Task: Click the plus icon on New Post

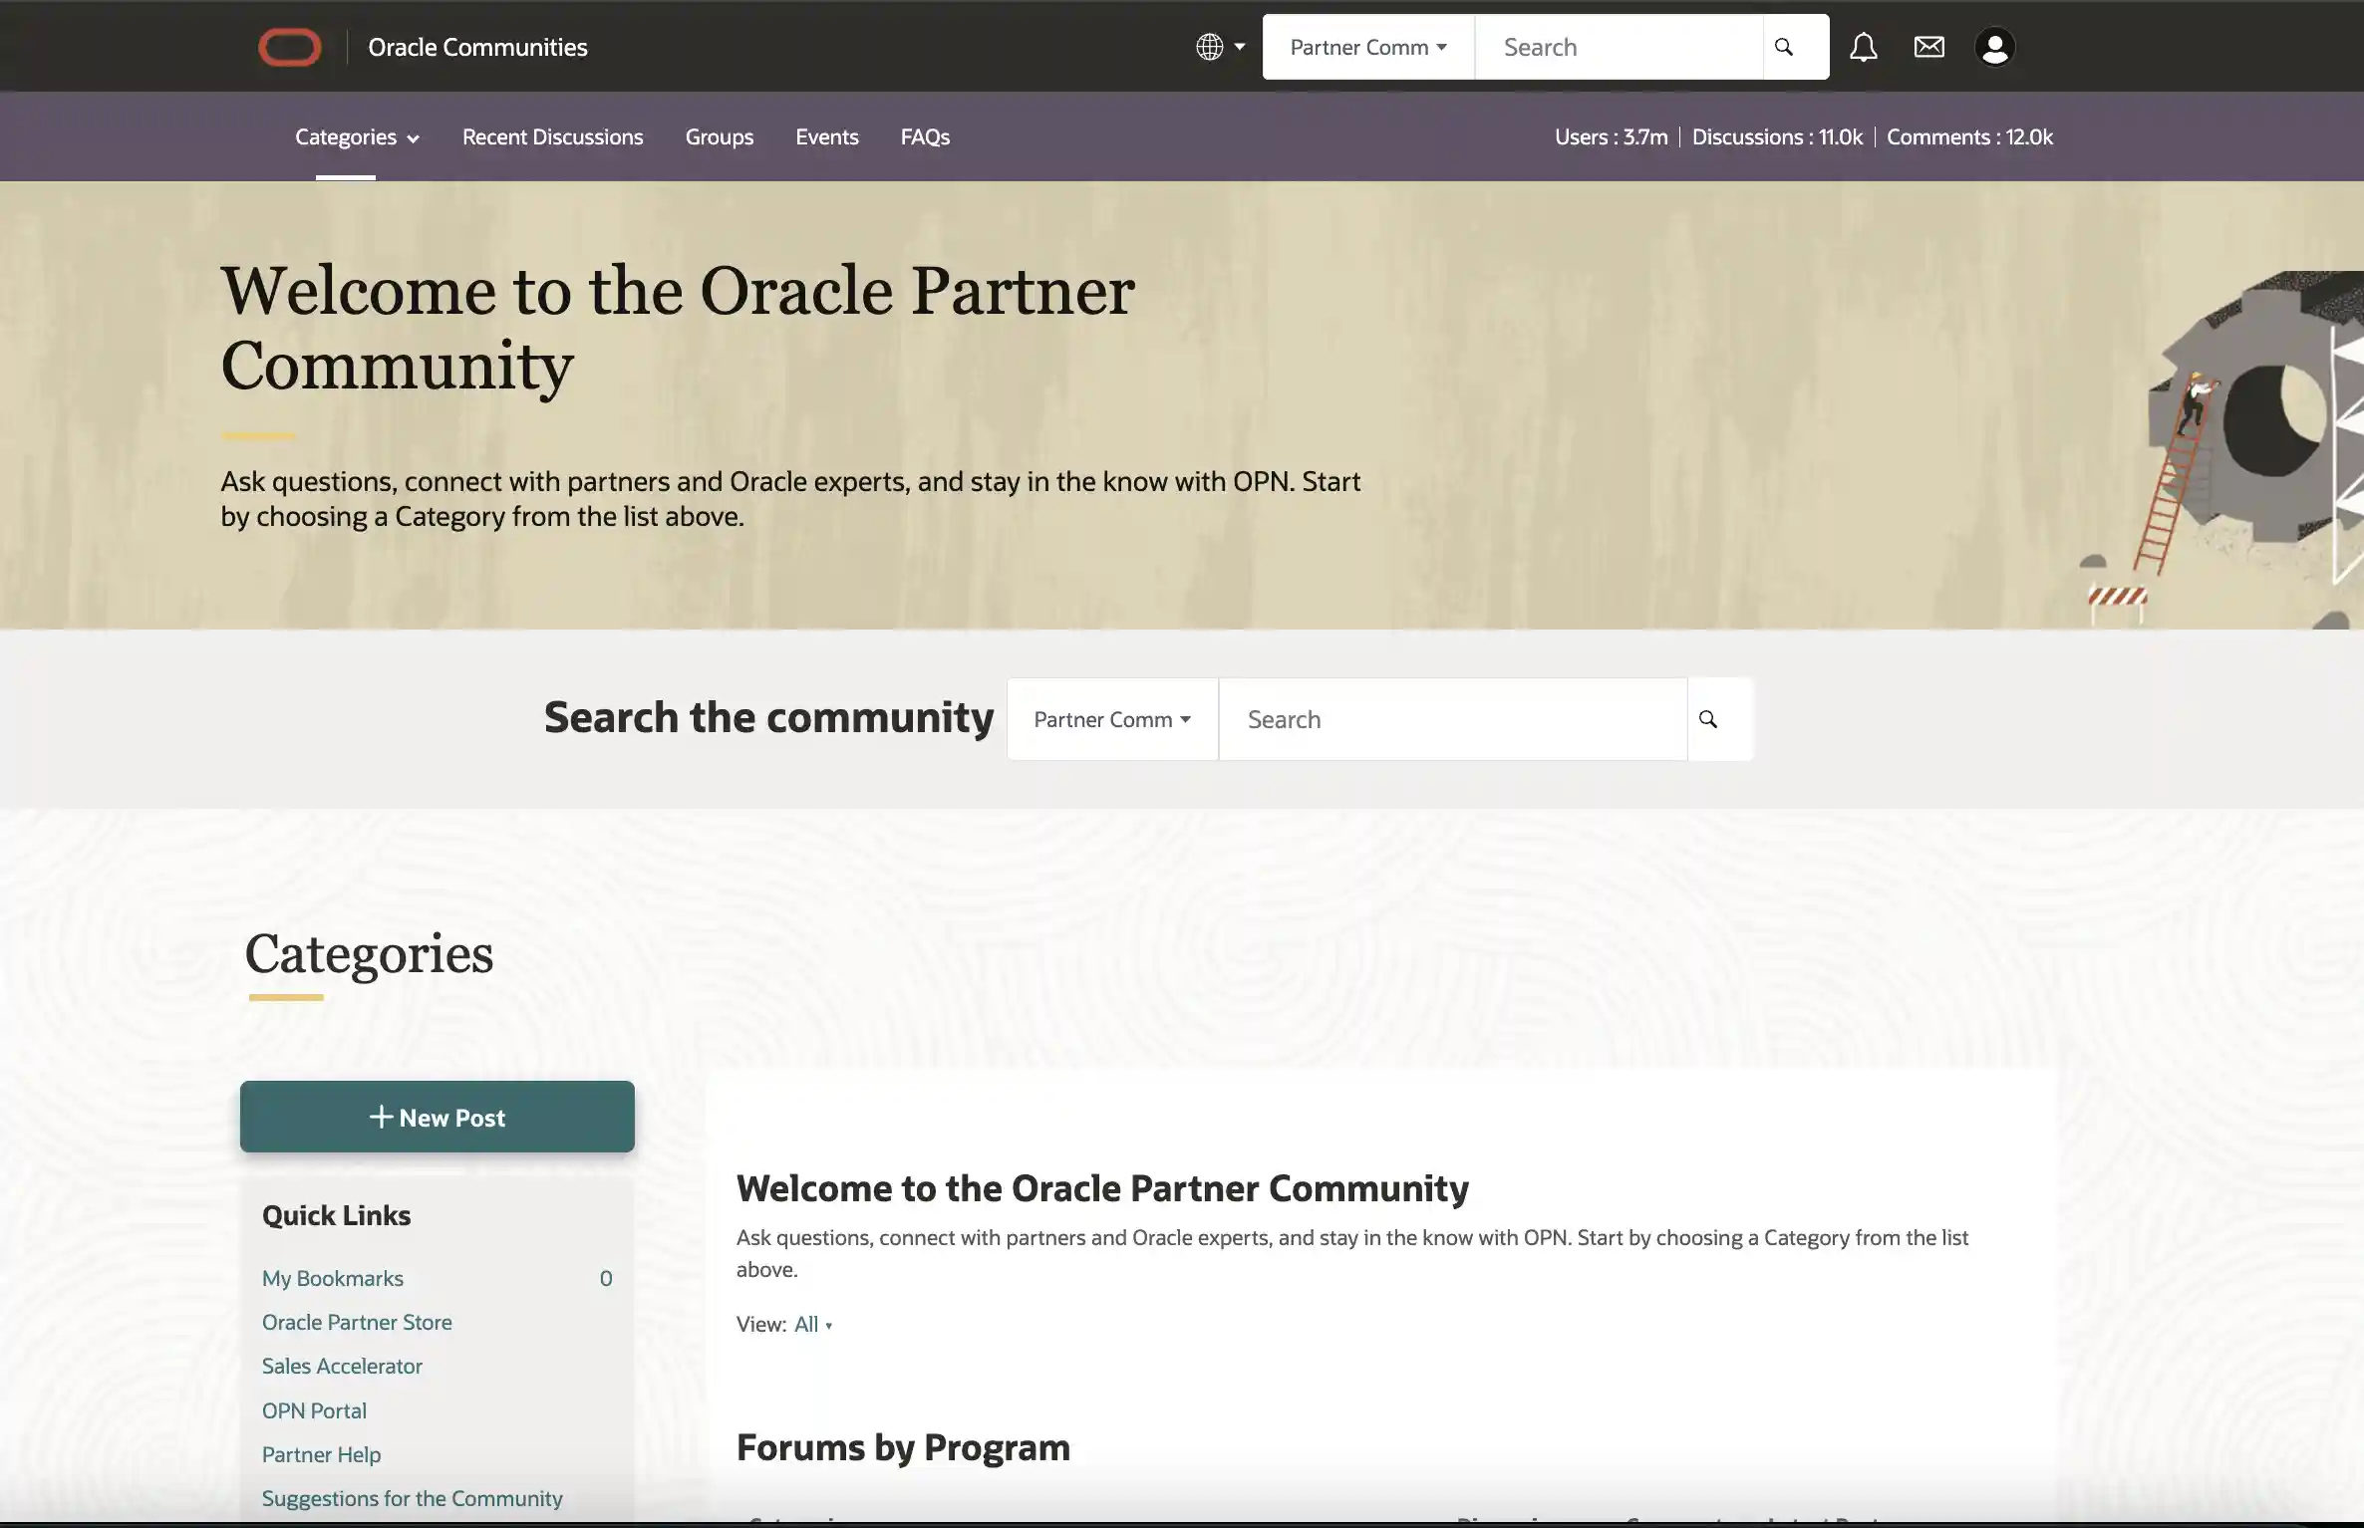Action: coord(381,1117)
